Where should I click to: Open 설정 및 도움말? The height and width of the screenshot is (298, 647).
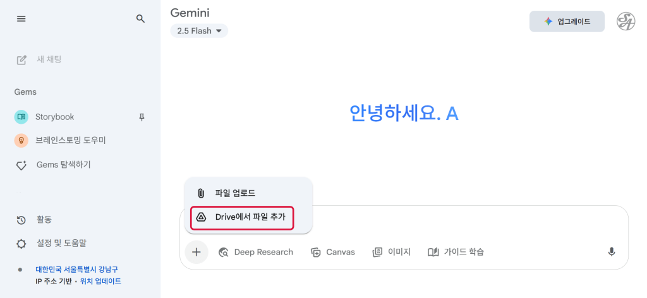coord(61,243)
